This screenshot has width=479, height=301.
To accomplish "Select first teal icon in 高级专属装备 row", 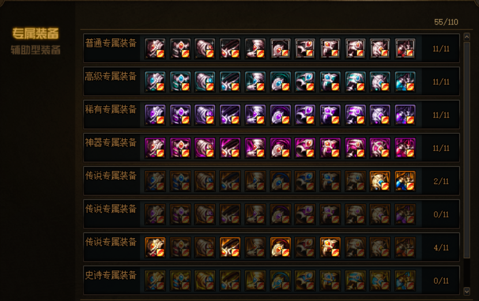I will [x=155, y=81].
